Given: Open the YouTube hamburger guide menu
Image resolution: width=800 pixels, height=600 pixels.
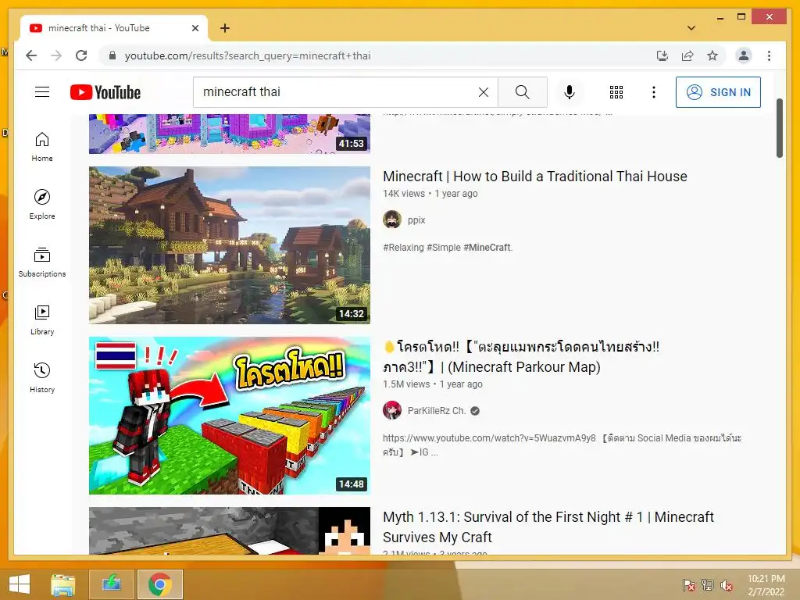Looking at the screenshot, I should [42, 92].
